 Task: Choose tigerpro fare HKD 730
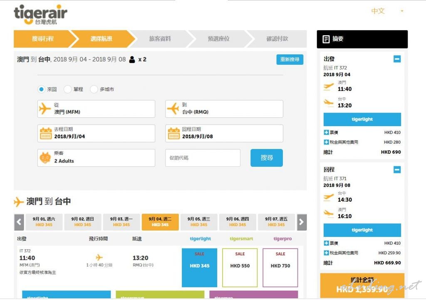[x=280, y=268]
